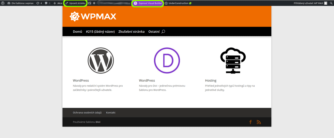This screenshot has height=138, width=334.
Task: Open the Yoast SEO icon in admin bar
Action: pyautogui.click(x=90, y=3)
